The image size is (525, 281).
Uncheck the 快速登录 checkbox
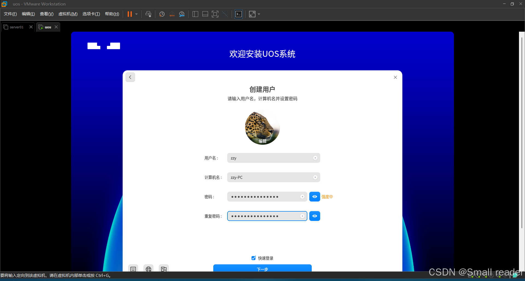click(x=253, y=258)
